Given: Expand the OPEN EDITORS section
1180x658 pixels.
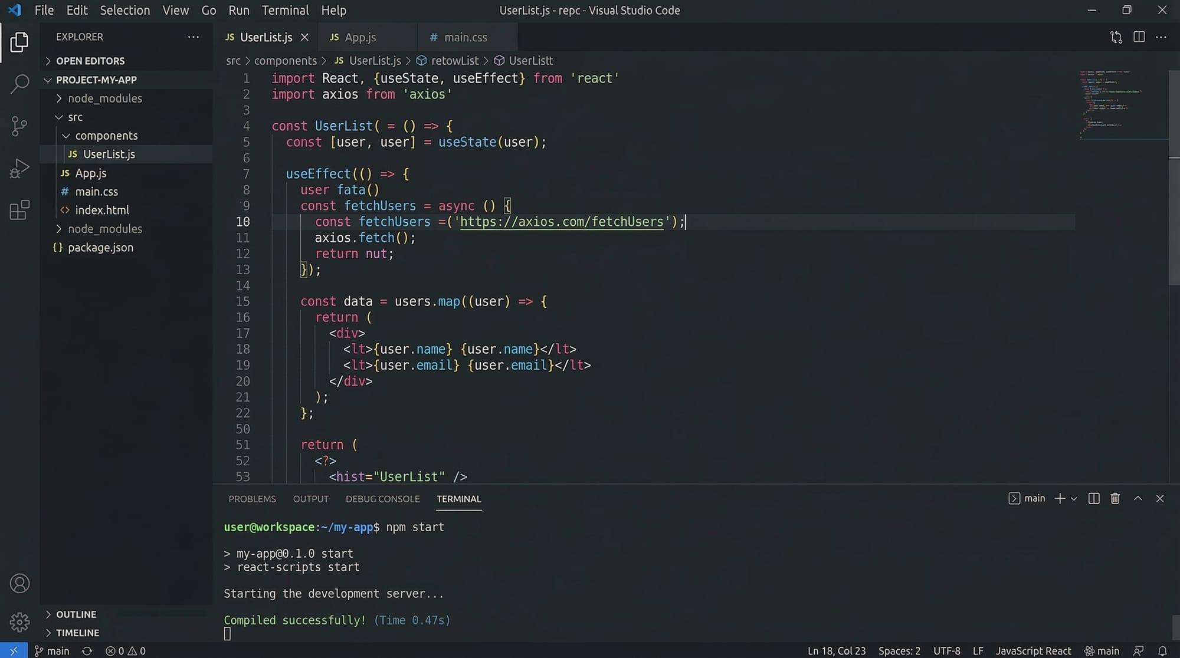Looking at the screenshot, I should click(90, 61).
